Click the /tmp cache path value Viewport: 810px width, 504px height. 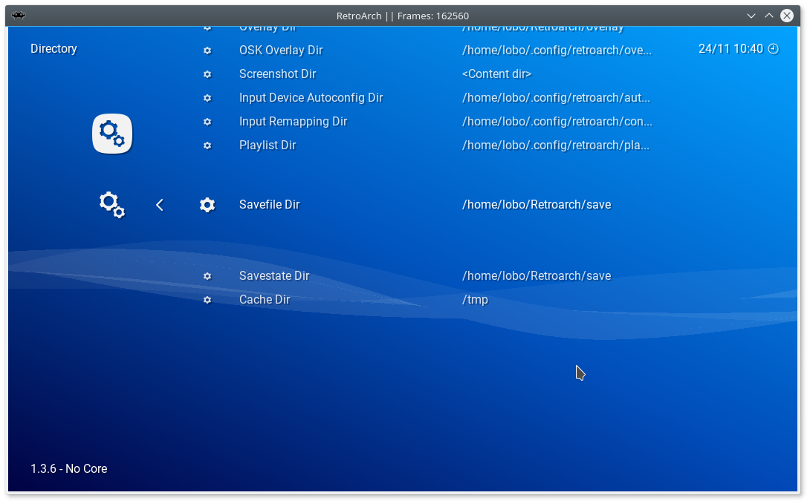[x=475, y=299]
